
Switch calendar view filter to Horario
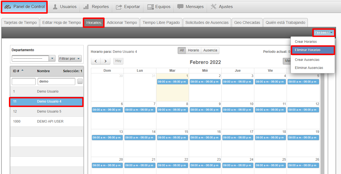[193, 50]
